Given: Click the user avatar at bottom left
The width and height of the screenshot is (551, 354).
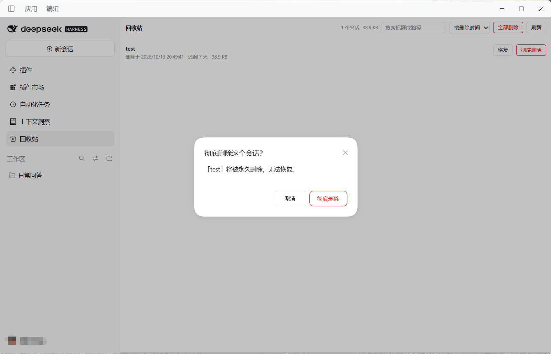Looking at the screenshot, I should coord(12,341).
